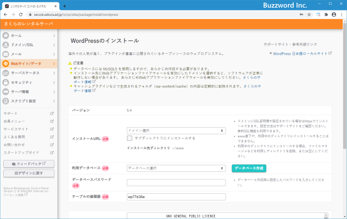Screen dimensions: 347x219
Task: Close the rental server control panel tab
Action: (56, 6)
